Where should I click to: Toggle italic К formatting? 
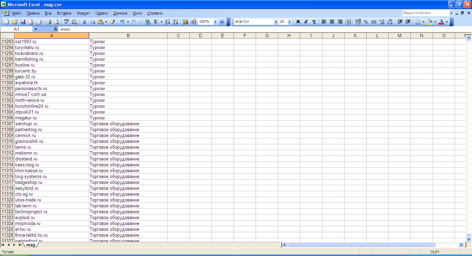306,22
